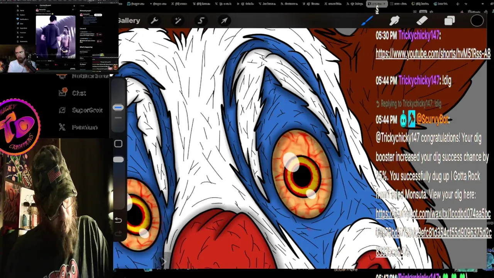Viewport: 494px width, 278px height.
Task: Click the X logo in small browser window
Action: 18,6
